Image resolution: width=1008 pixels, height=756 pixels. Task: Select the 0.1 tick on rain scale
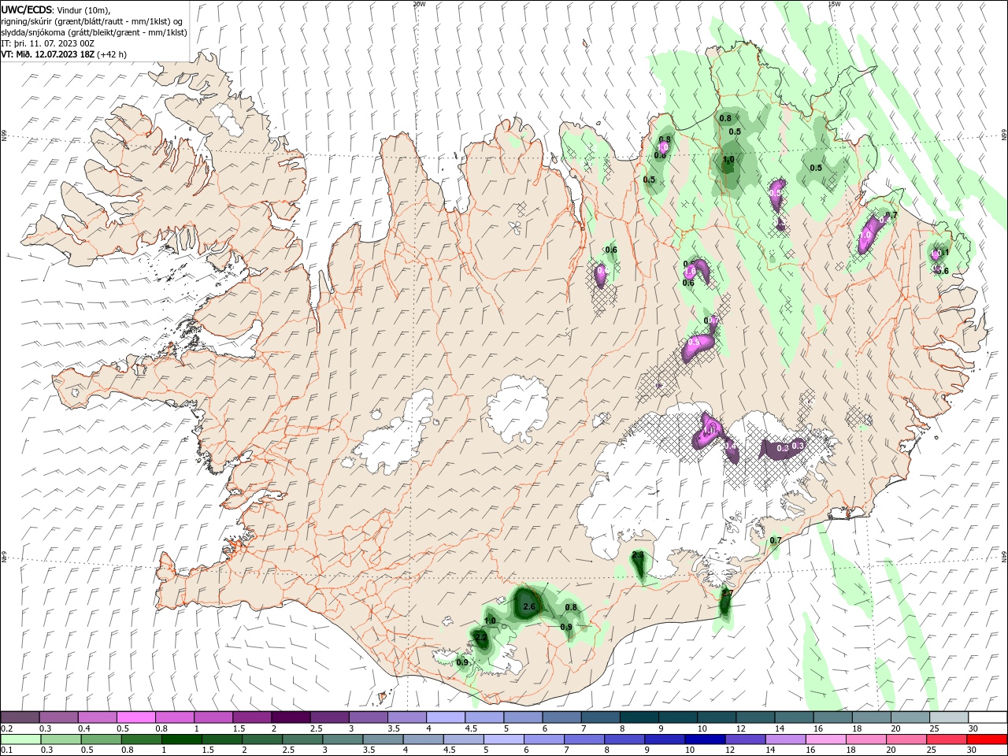(6, 750)
